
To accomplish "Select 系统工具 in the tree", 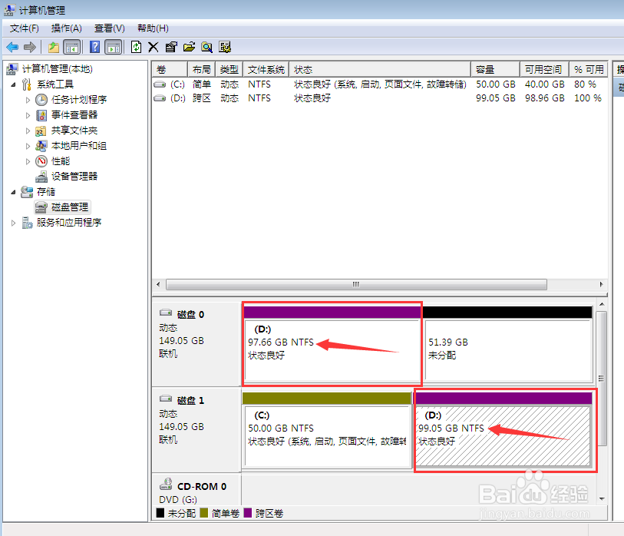I will [55, 84].
